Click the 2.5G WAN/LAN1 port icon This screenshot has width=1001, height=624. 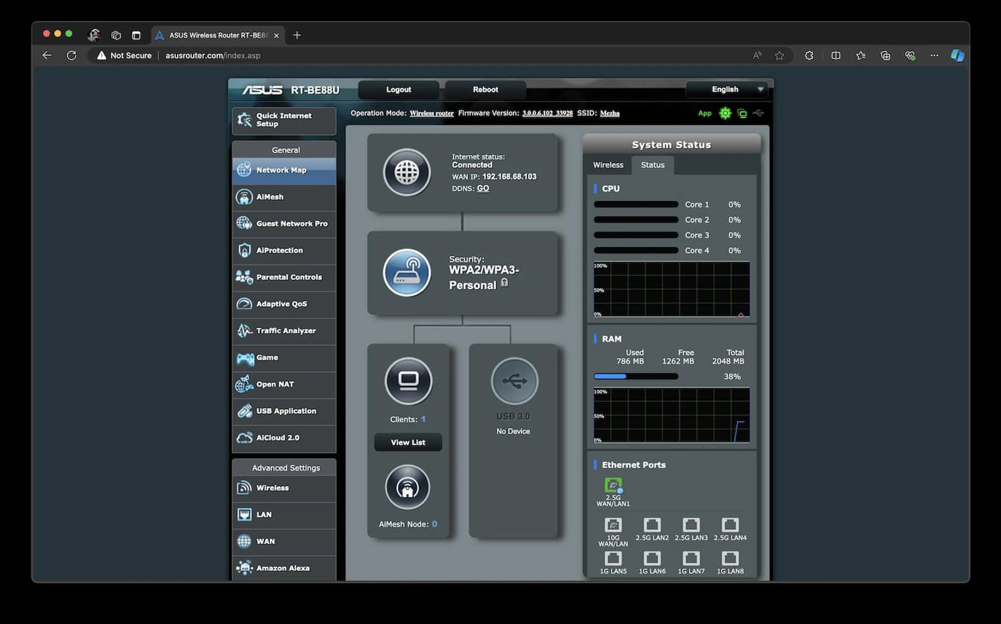pos(613,485)
